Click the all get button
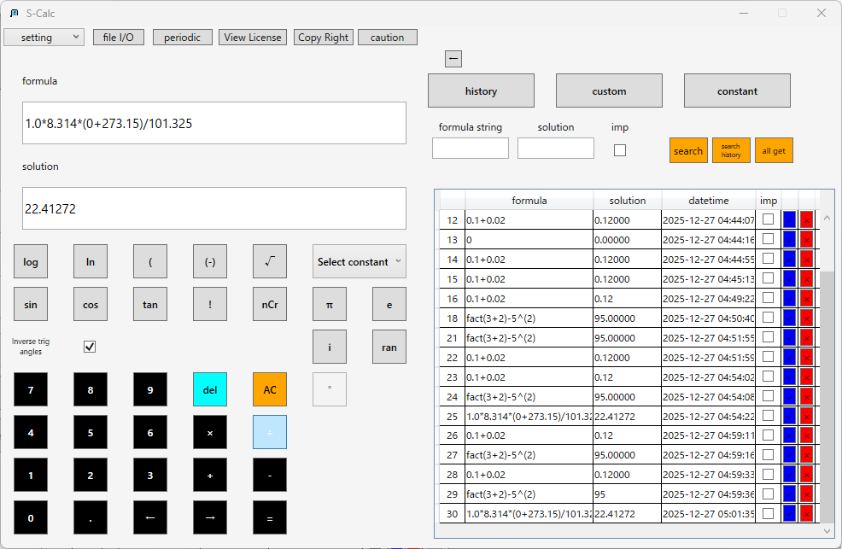 (774, 150)
